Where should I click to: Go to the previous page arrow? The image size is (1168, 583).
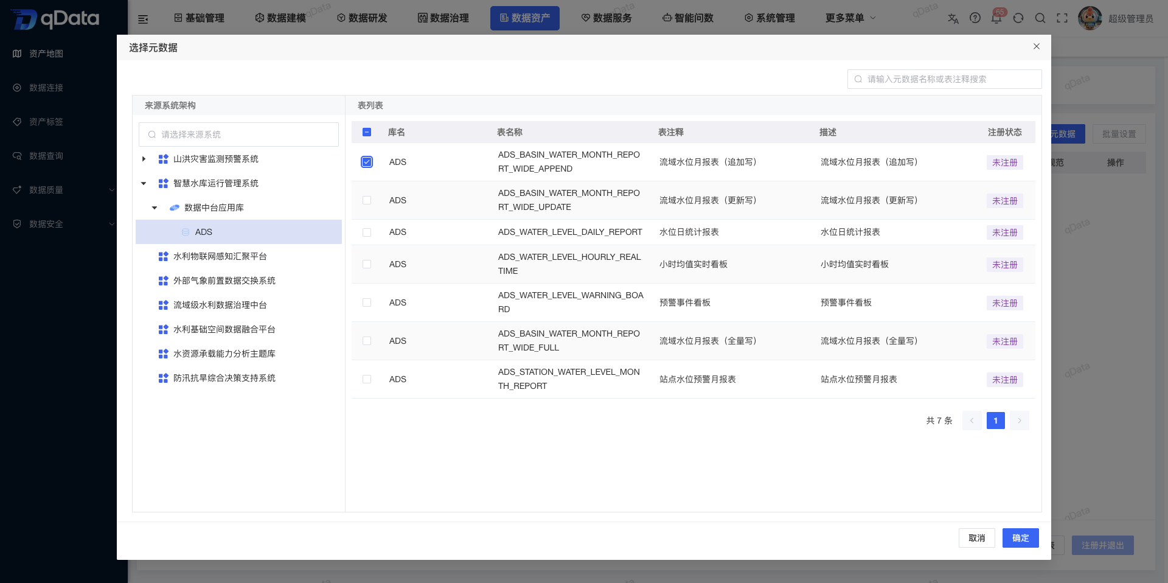(972, 421)
